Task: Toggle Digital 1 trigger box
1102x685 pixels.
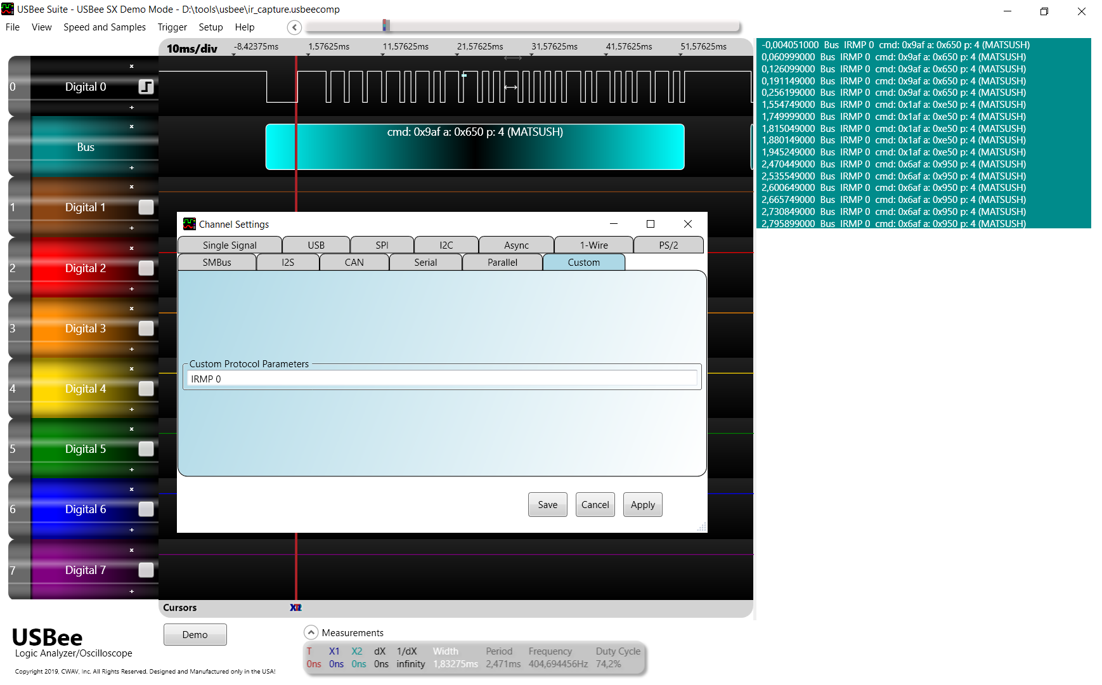Action: [x=146, y=207]
